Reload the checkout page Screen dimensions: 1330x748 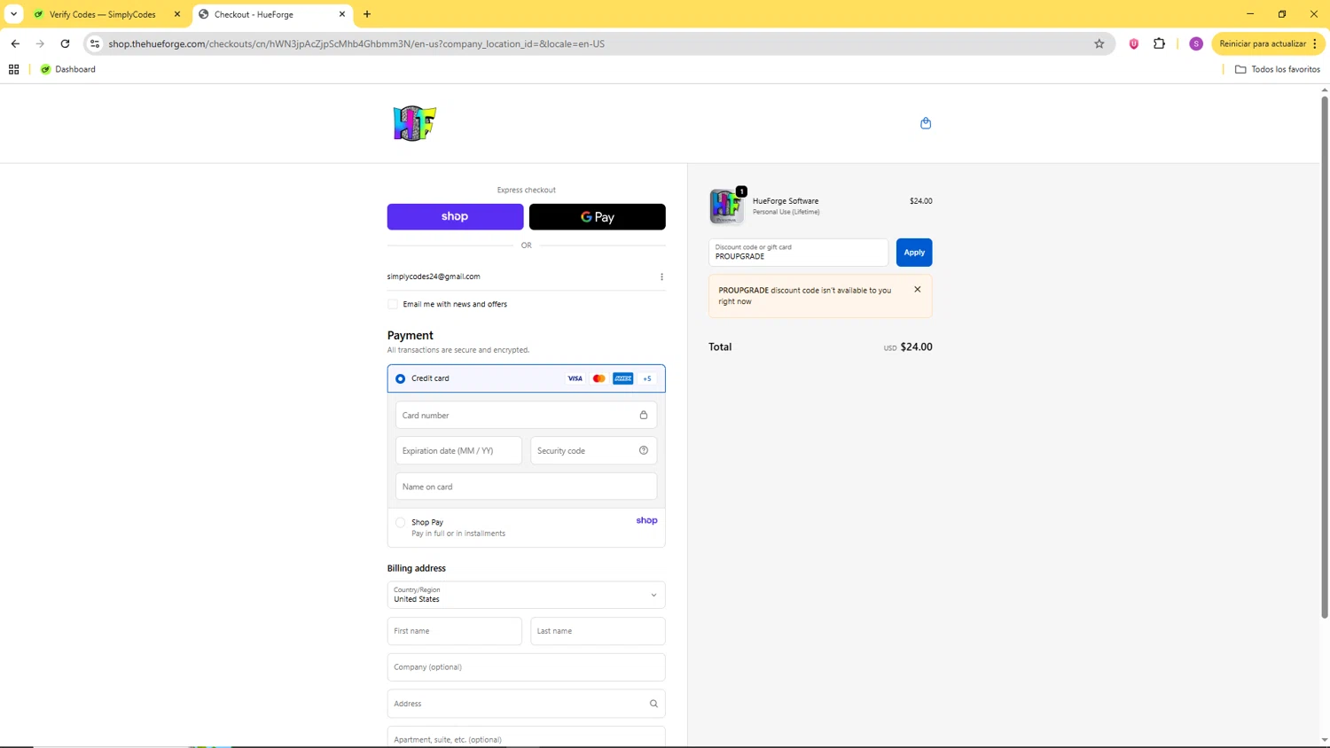coord(65,43)
